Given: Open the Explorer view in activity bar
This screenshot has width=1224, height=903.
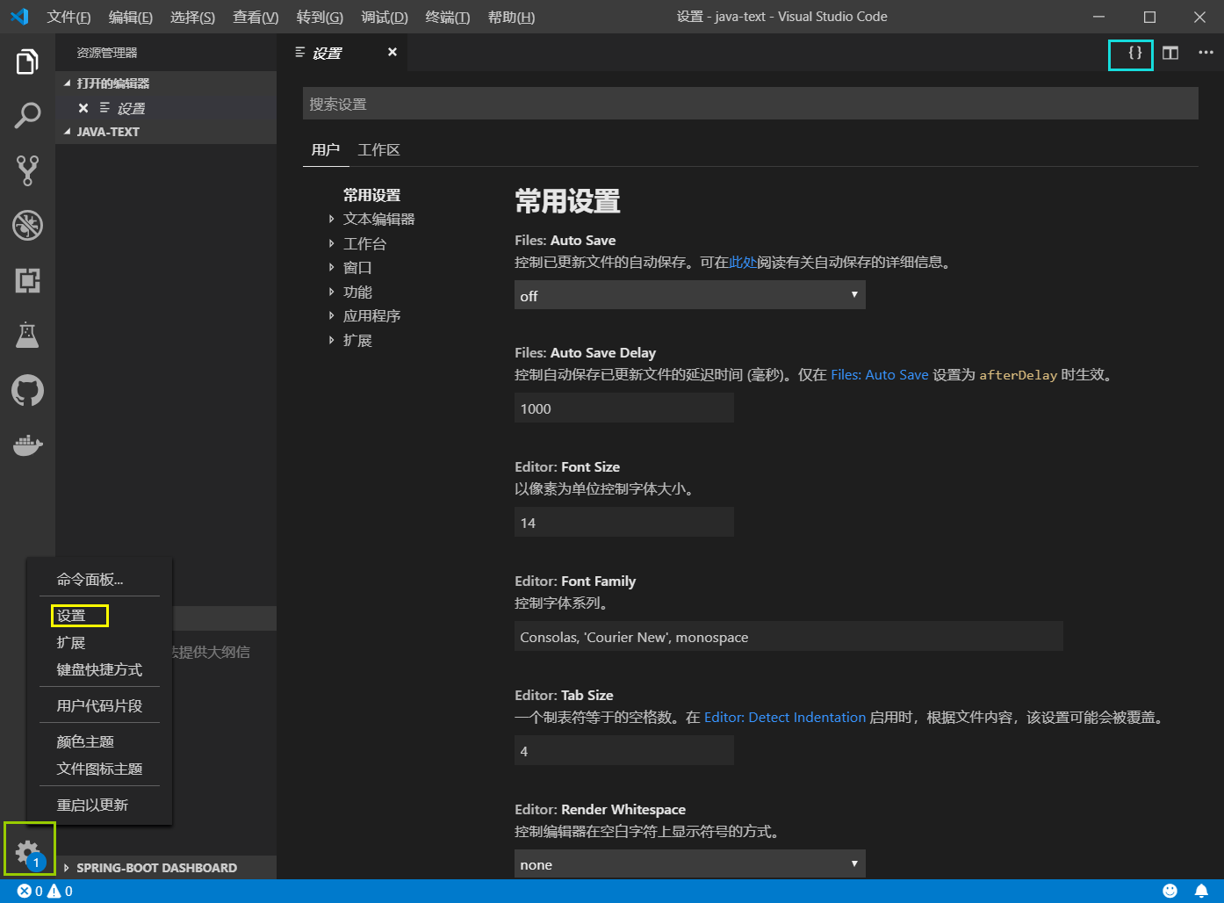Looking at the screenshot, I should (27, 61).
